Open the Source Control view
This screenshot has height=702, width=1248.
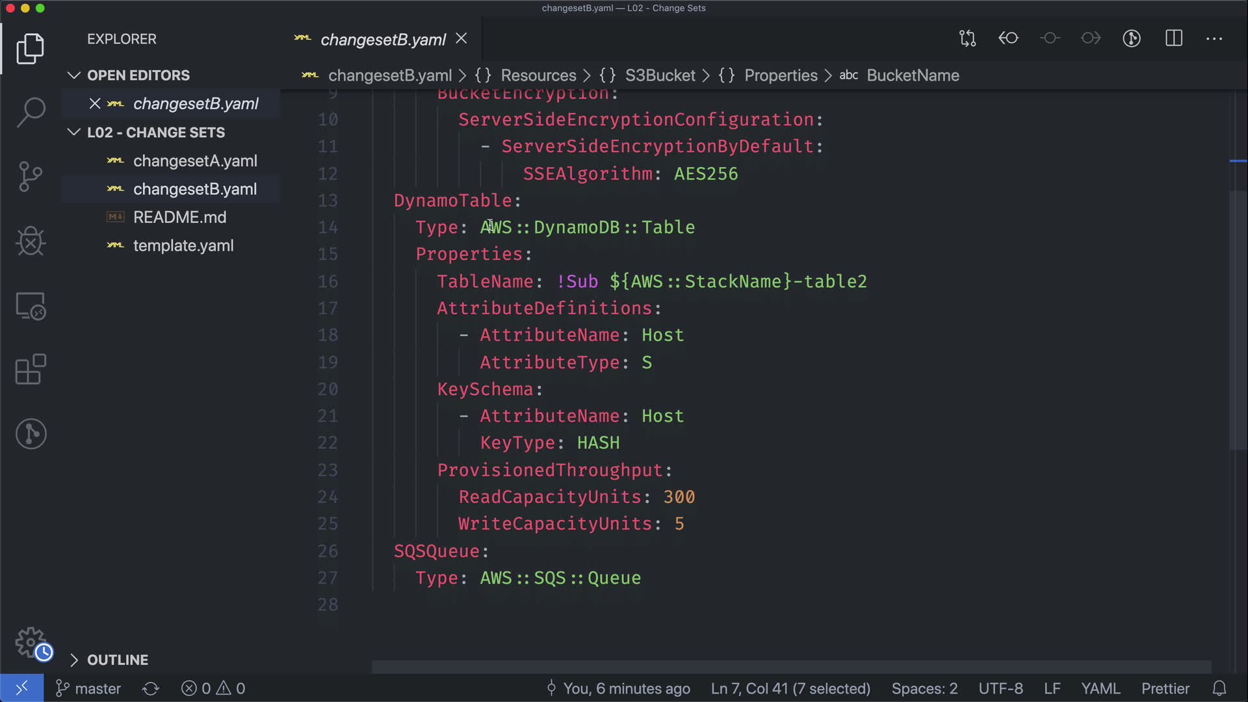31,177
